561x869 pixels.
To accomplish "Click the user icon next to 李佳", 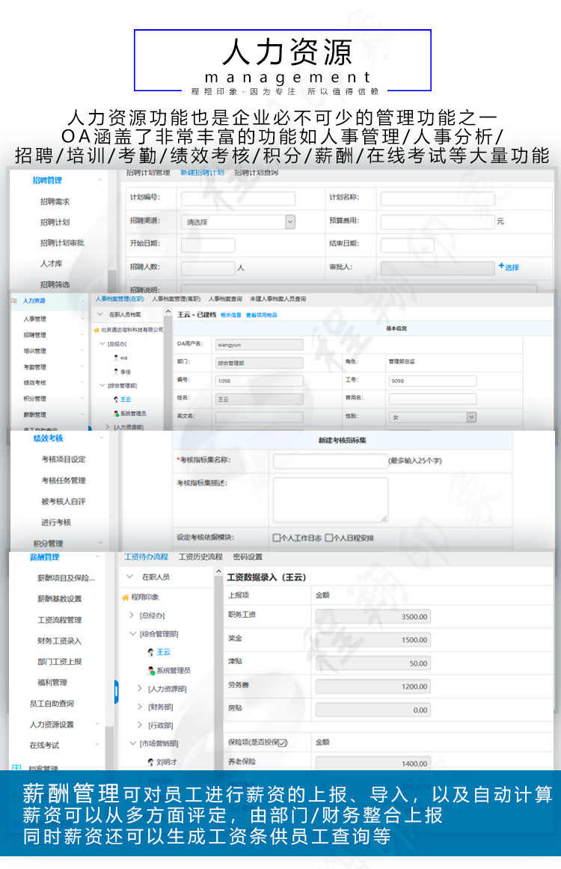I will click(x=116, y=372).
